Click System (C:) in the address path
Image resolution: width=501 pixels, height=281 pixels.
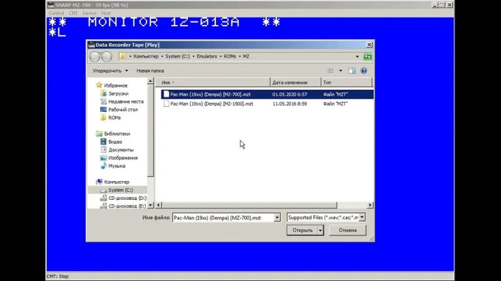coord(177,56)
